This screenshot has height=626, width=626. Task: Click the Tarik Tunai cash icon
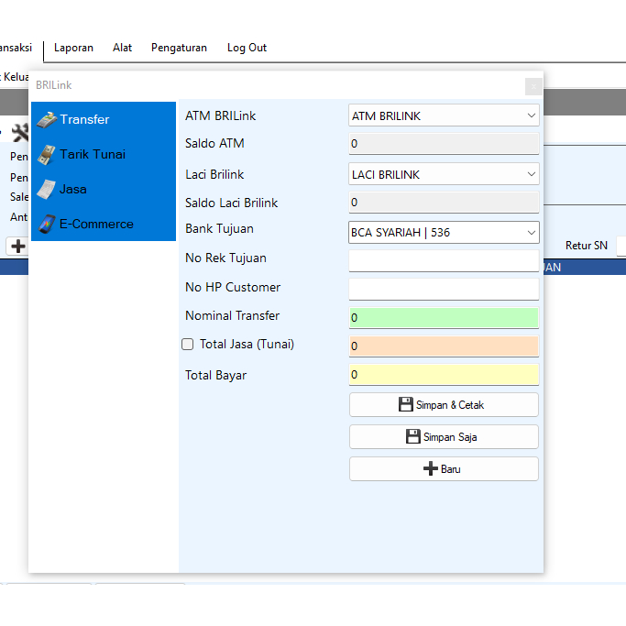tap(47, 155)
